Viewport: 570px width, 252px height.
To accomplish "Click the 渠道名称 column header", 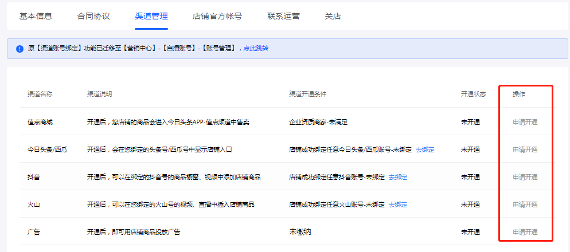I will (40, 94).
